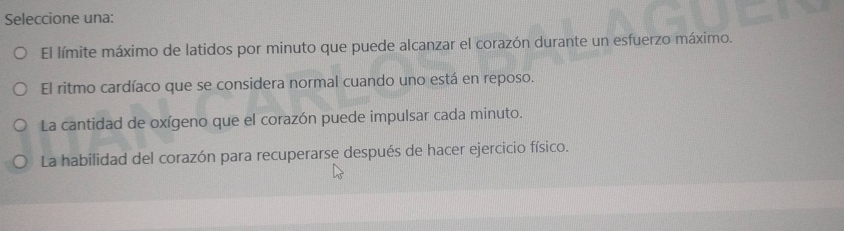
Task: Mark the last answer's circle option
Action: click(x=21, y=163)
